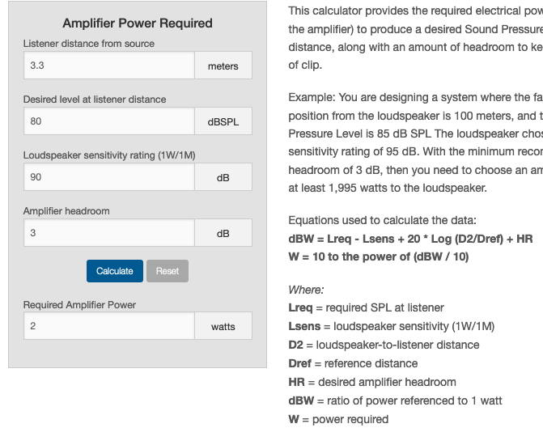Click the 'Amplifier Power Required' heading

(138, 23)
